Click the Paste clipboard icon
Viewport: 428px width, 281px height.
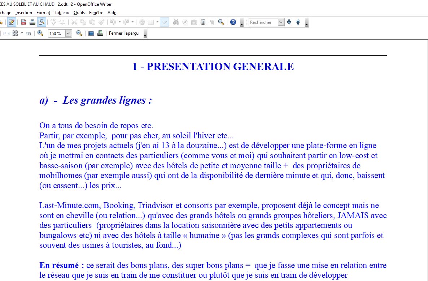pyautogui.click(x=92, y=22)
